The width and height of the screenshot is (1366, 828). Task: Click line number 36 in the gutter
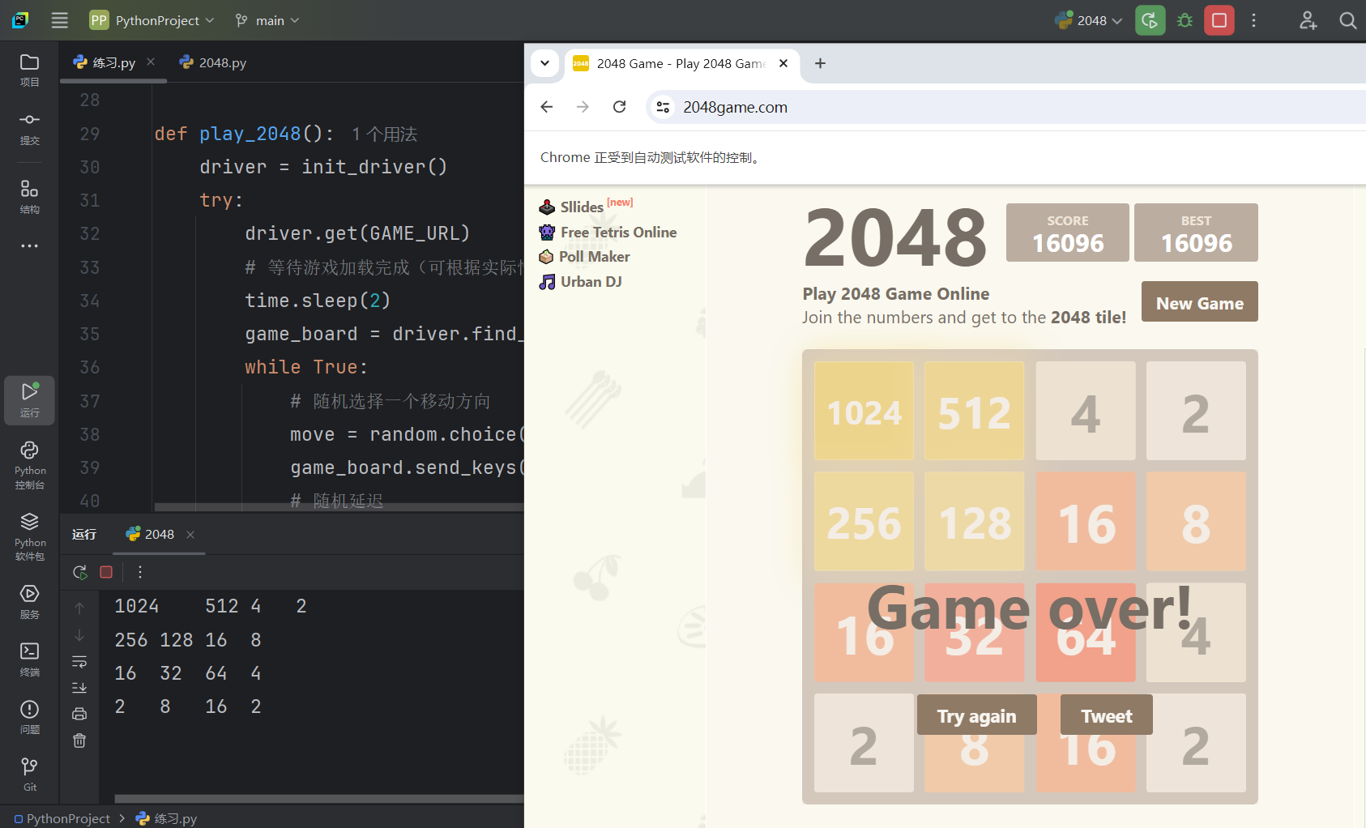[89, 367]
